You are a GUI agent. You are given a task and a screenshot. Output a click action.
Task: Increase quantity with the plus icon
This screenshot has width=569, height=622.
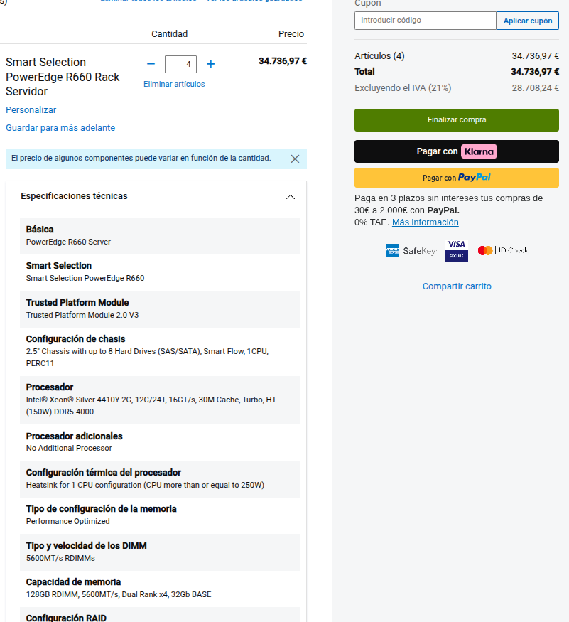211,64
